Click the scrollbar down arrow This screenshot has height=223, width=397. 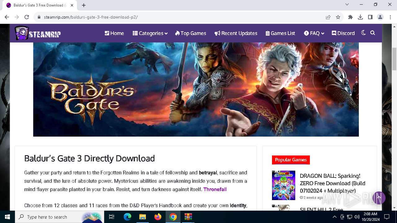click(x=394, y=208)
